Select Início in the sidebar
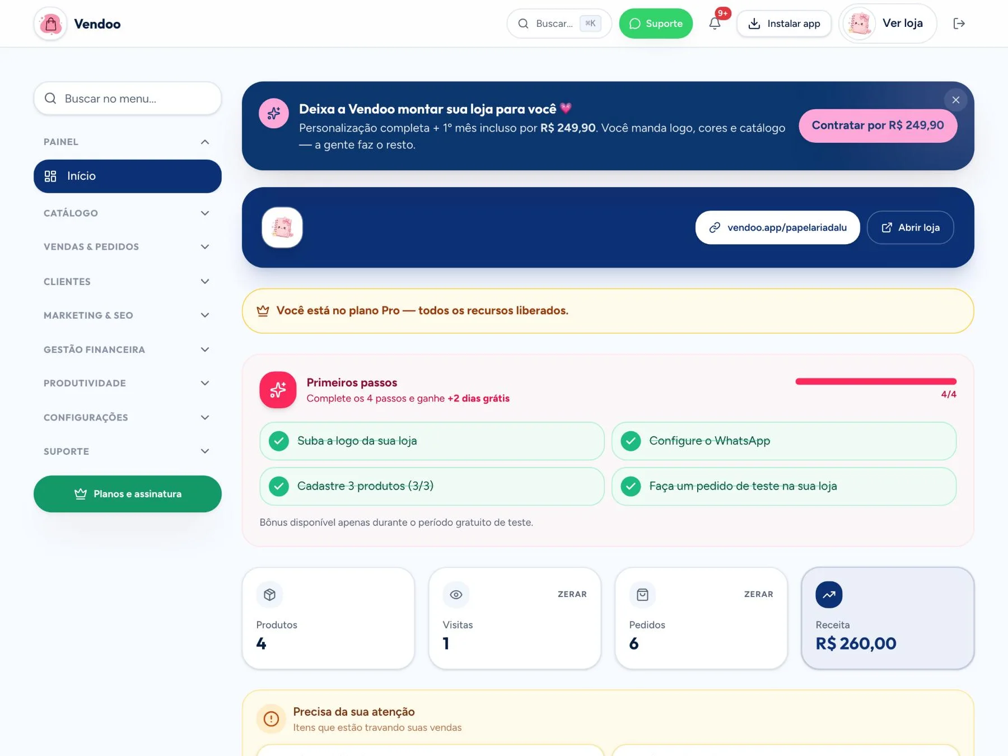Viewport: 1008px width, 756px height. (128, 176)
